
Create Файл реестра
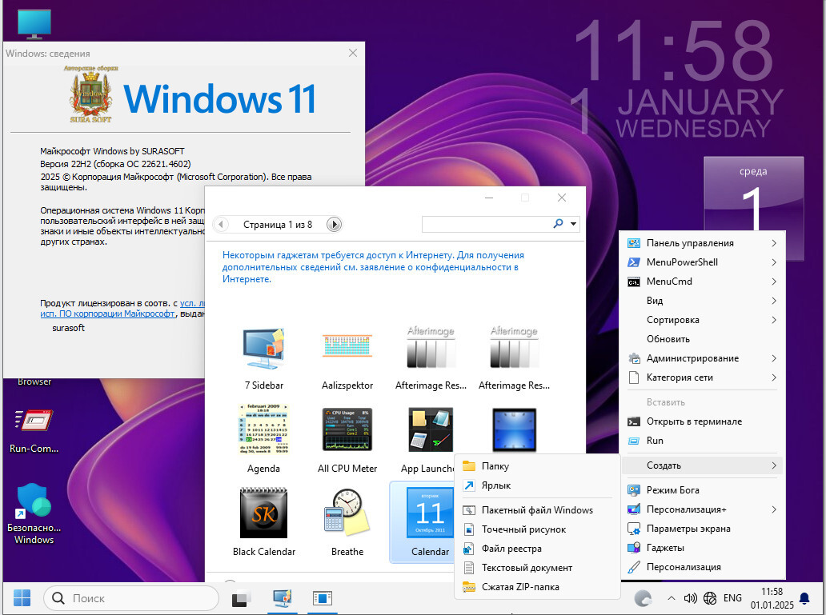(x=536, y=549)
